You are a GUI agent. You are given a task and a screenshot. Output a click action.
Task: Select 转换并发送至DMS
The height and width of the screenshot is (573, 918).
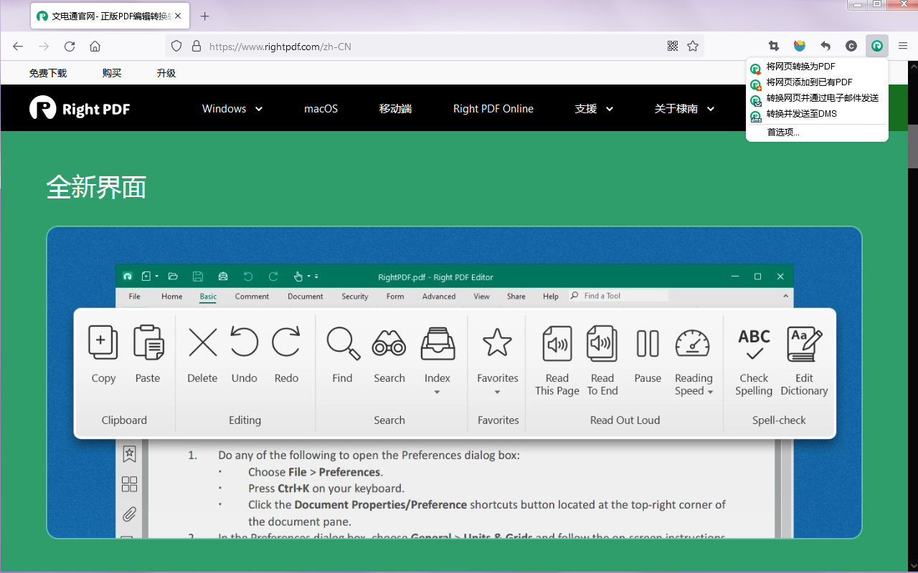[x=817, y=114]
